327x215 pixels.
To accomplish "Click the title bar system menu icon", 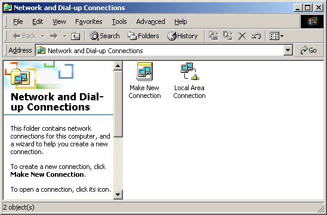I will coord(8,8).
